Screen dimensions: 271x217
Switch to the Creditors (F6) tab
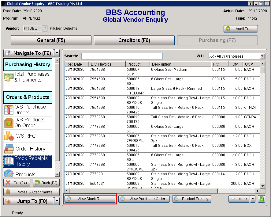[x=134, y=40]
